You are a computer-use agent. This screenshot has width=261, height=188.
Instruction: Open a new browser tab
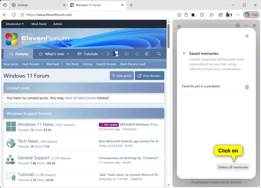coord(131,5)
